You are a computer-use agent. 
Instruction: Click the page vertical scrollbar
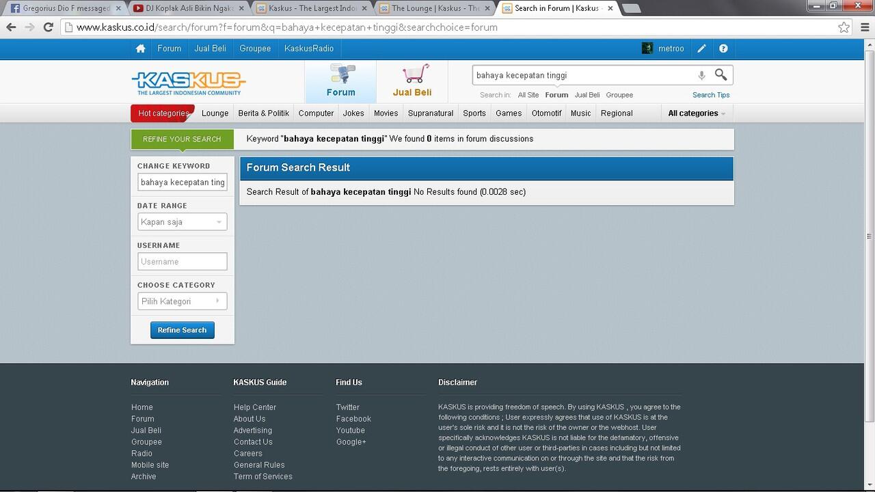click(870, 236)
